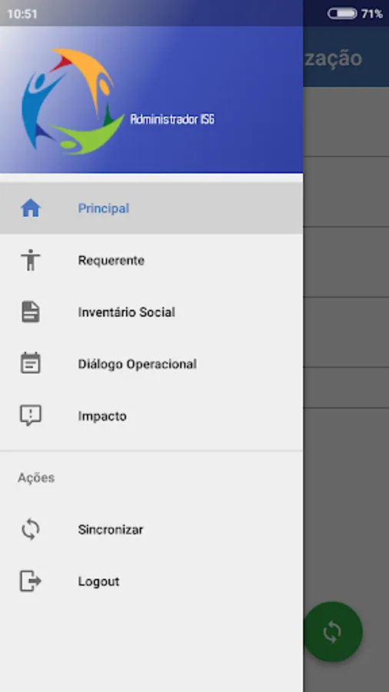Open the Principal menu item
This screenshot has width=389, height=692.
151,208
